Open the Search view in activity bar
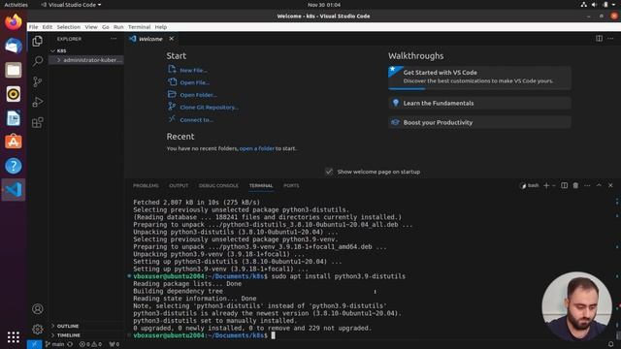The width and height of the screenshot is (621, 349). coord(37,60)
